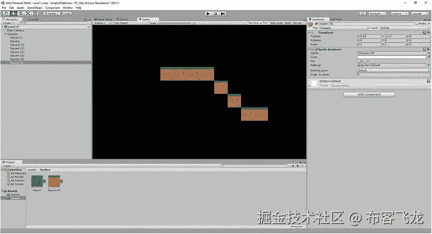Toggle the Static checkbox
Viewport: 432px width, 234px height.
point(417,24)
